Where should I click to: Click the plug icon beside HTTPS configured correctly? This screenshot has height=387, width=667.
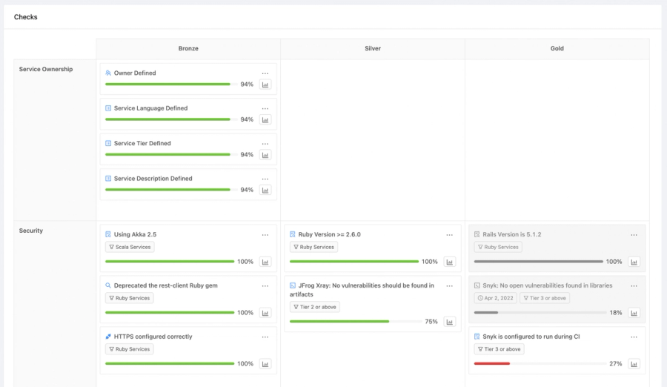pos(108,337)
